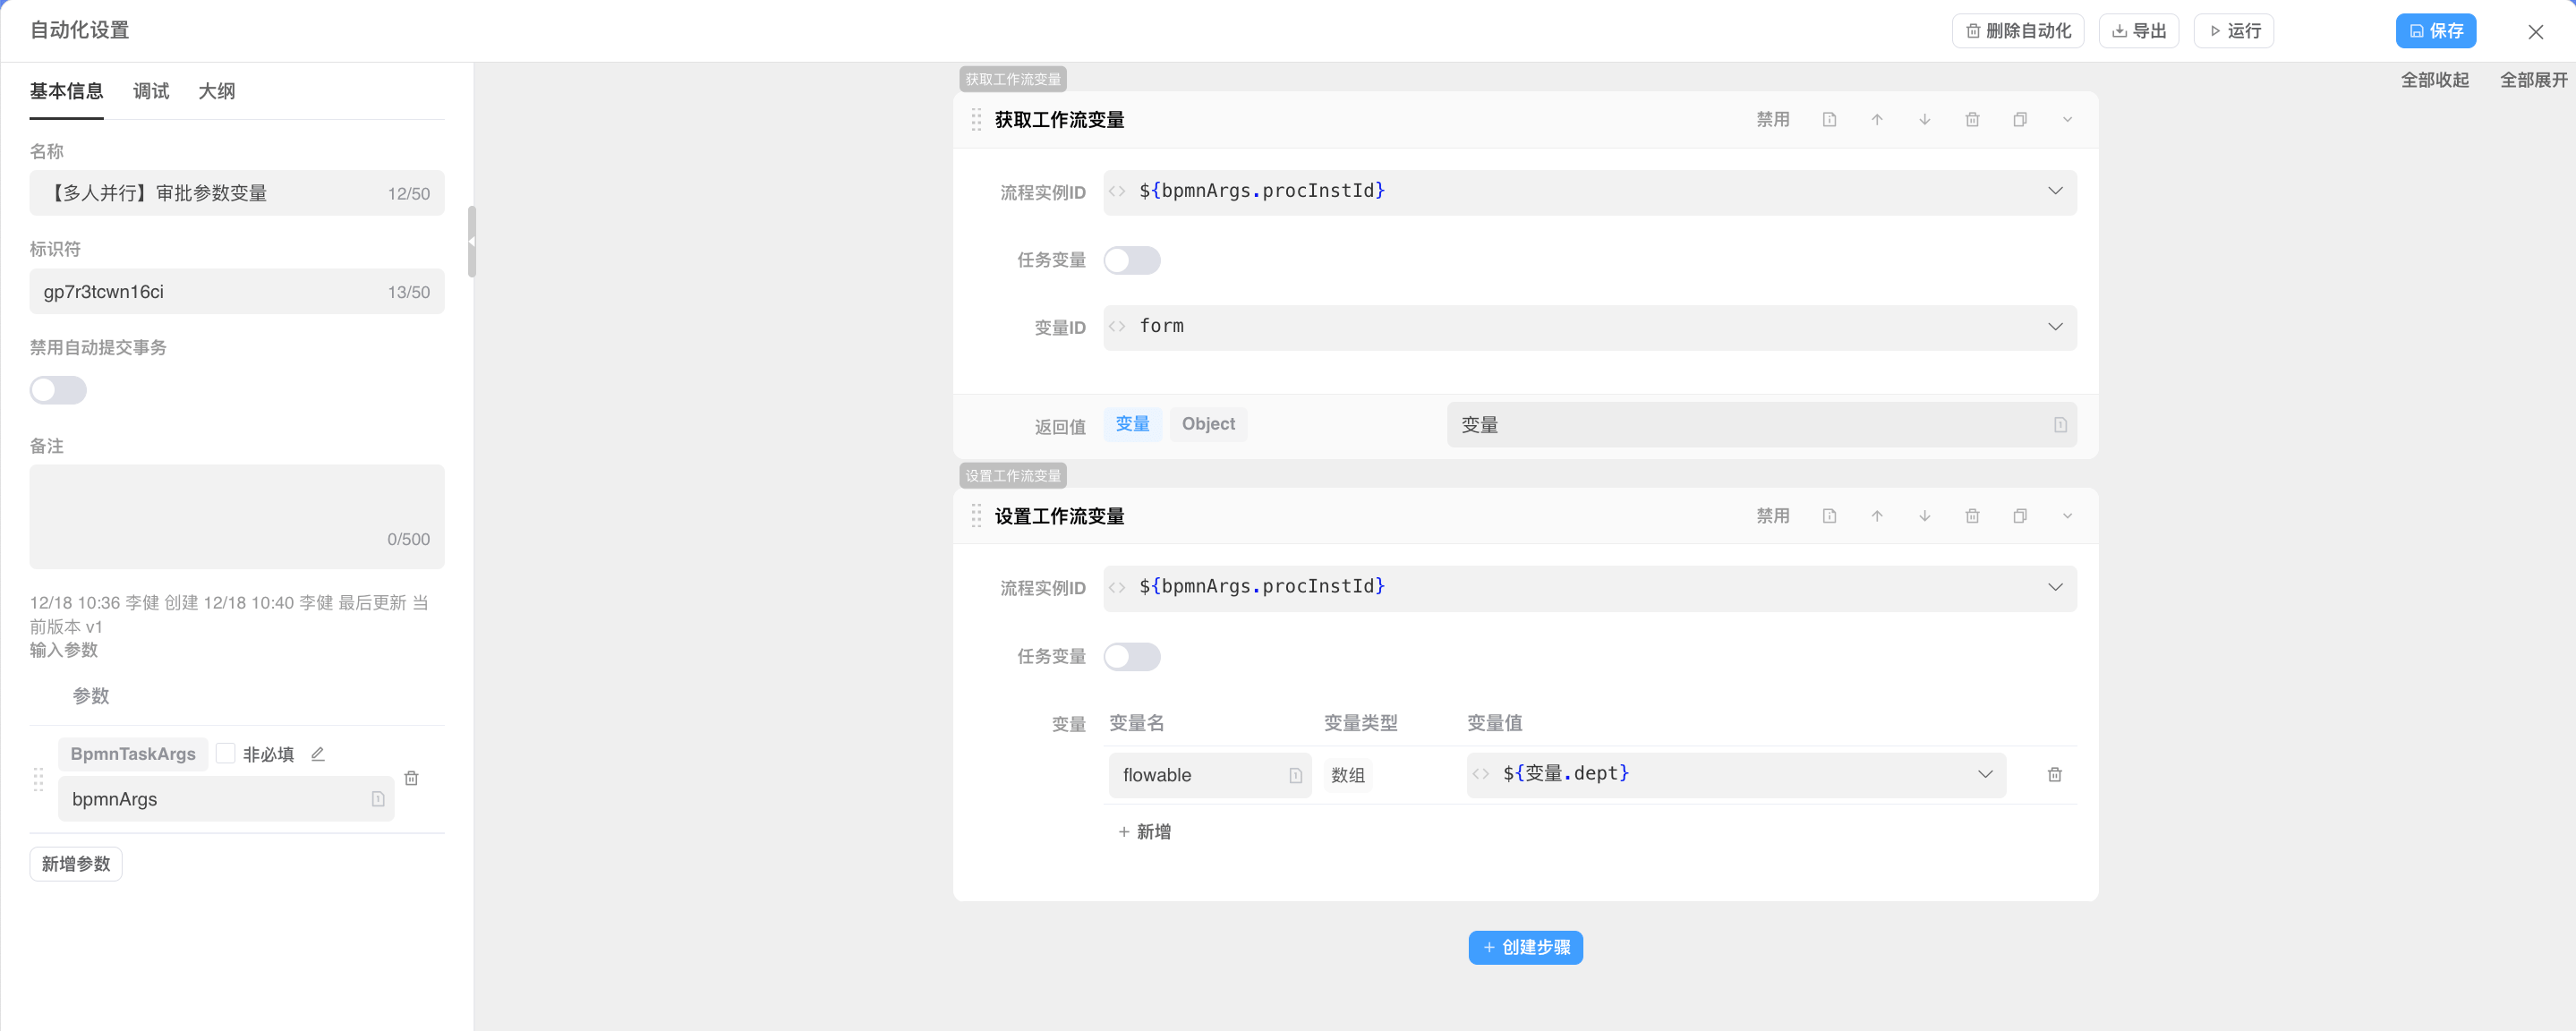Open the 大纲 tab

217,91
